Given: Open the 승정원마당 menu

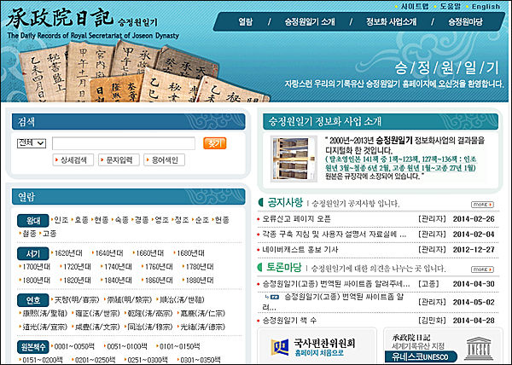Looking at the screenshot, I should (x=465, y=22).
